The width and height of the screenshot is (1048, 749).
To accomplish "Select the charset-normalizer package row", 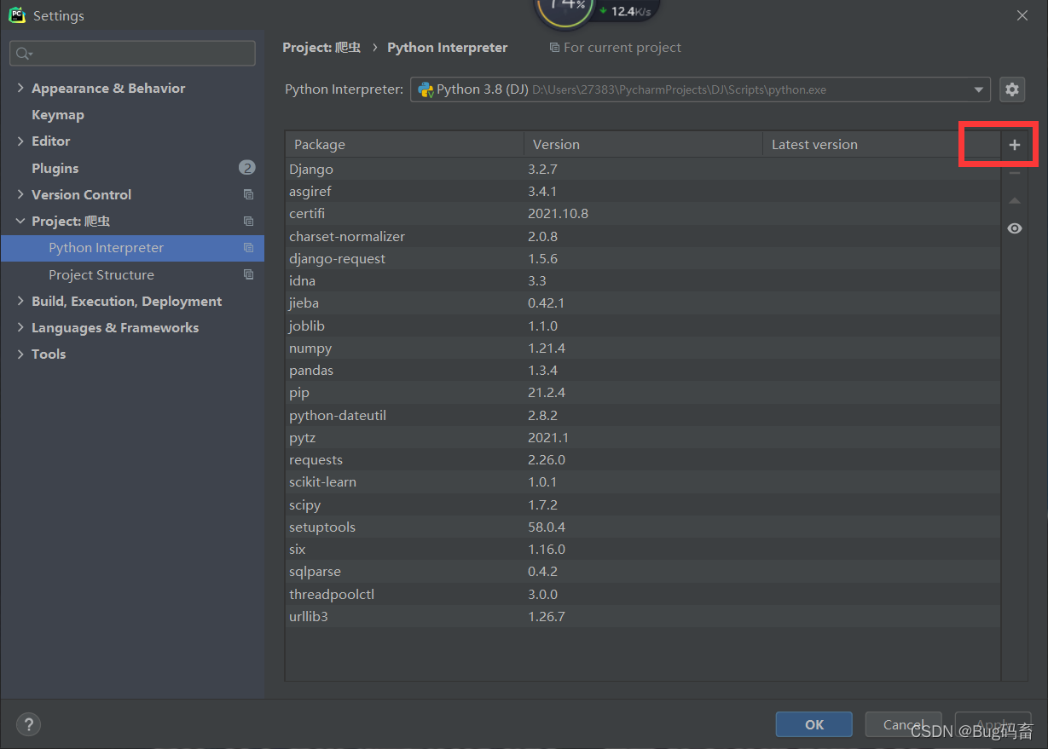I will tap(643, 236).
